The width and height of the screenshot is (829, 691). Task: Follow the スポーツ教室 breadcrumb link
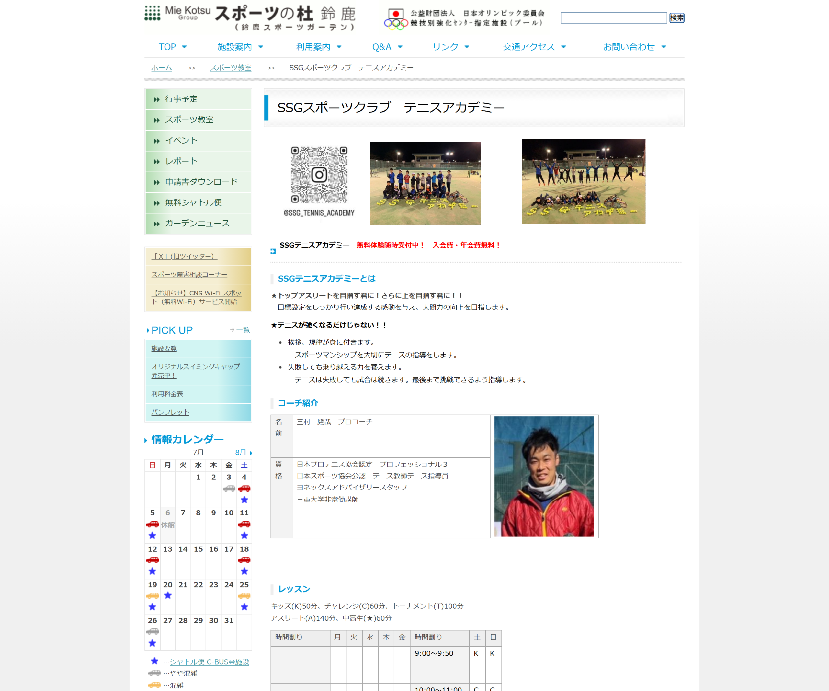tap(231, 68)
